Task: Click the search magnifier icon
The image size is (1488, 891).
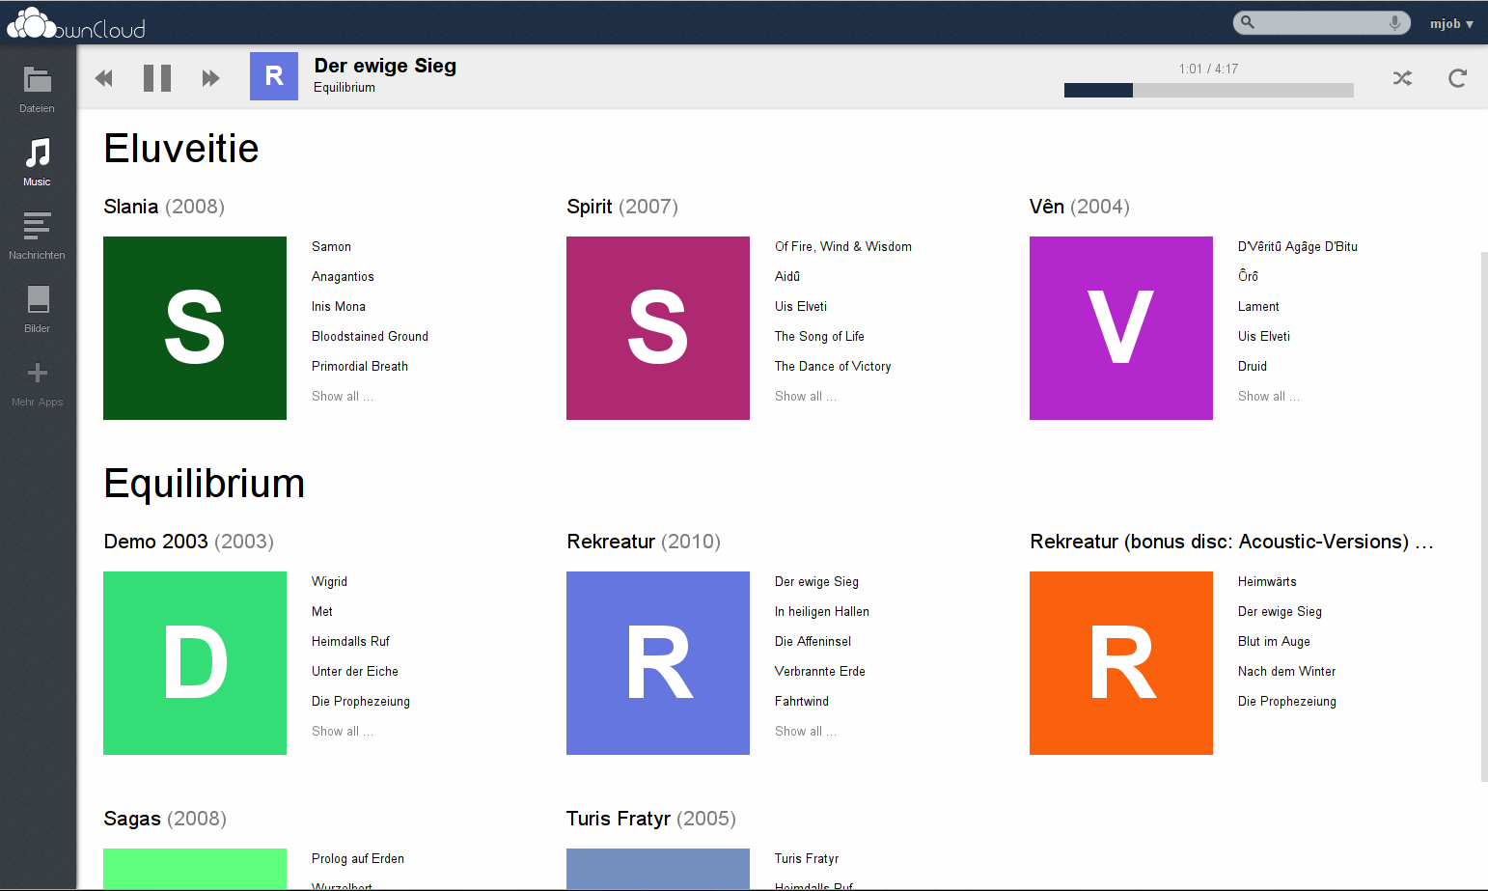Action: pos(1248,22)
